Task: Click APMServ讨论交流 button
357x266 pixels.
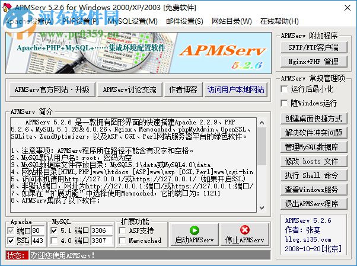Action: pos(130,89)
